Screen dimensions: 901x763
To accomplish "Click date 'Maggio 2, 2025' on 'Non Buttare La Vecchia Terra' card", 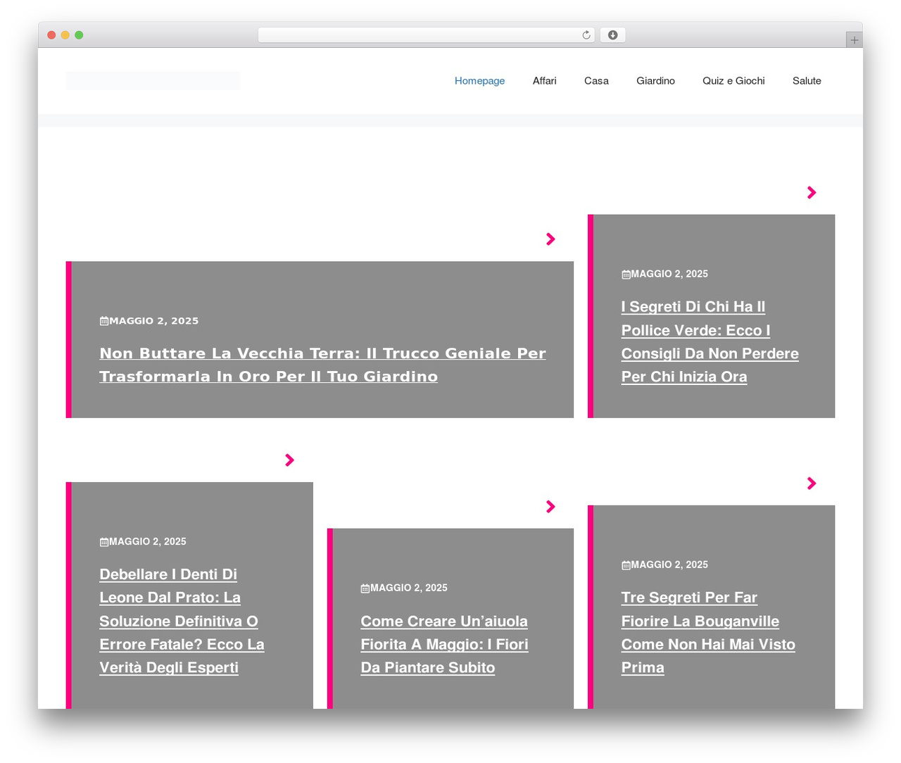I will [153, 321].
